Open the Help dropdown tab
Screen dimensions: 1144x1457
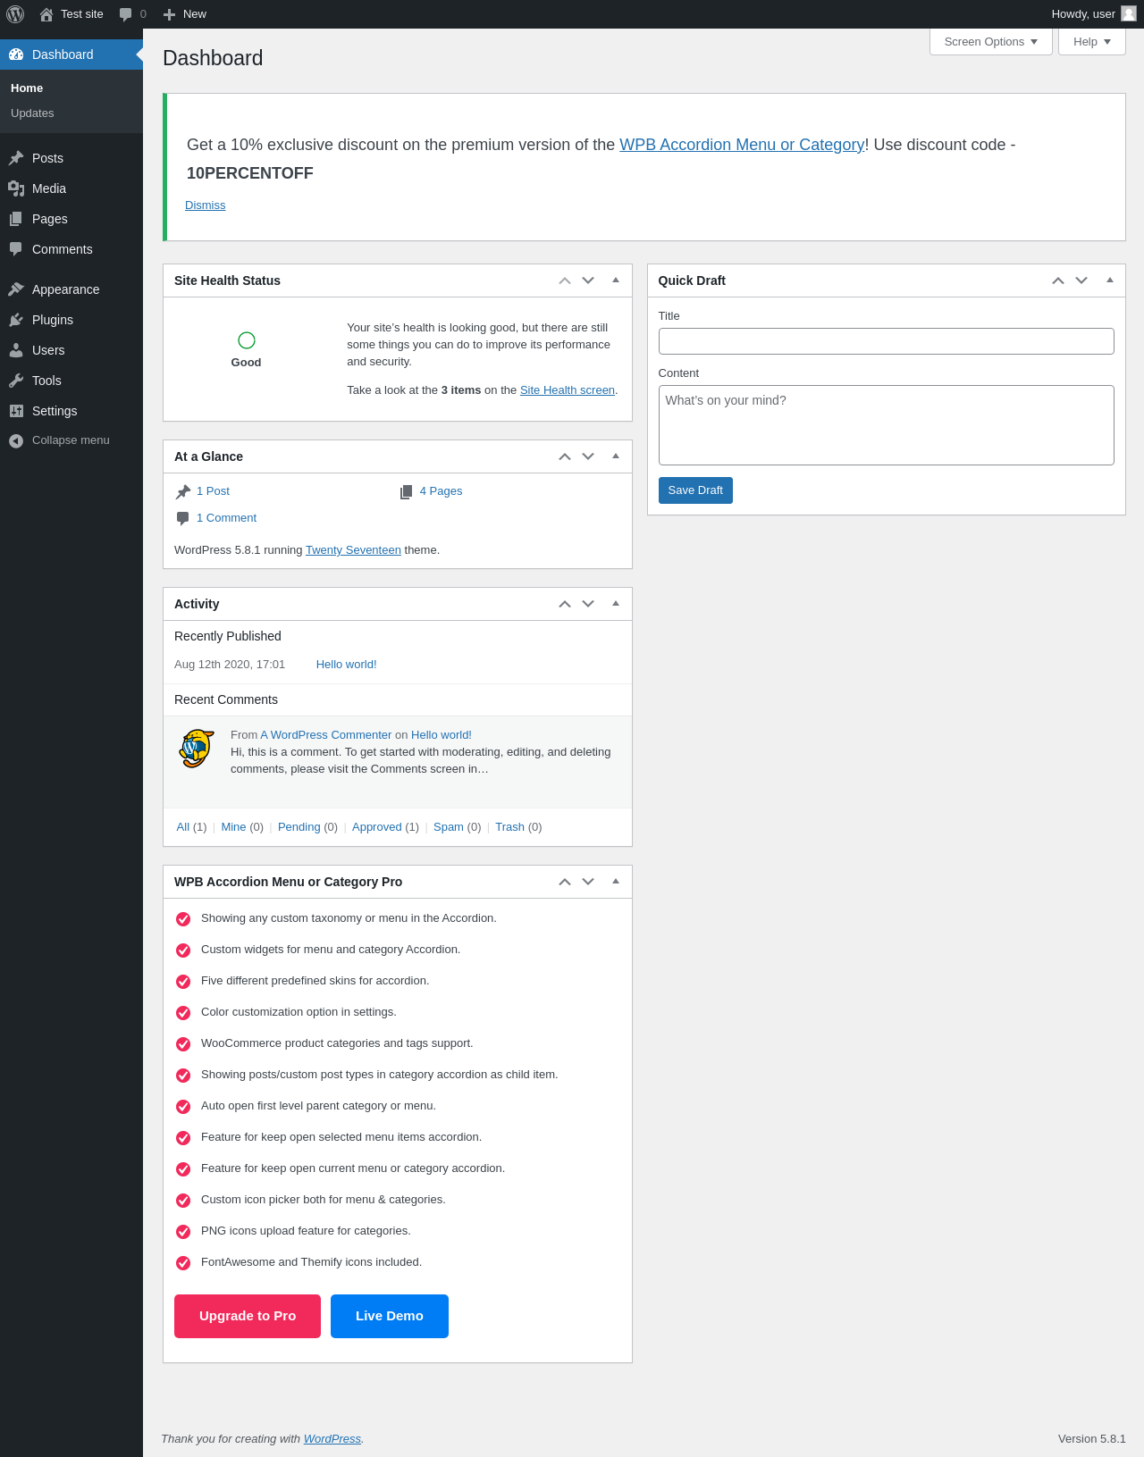[1092, 42]
